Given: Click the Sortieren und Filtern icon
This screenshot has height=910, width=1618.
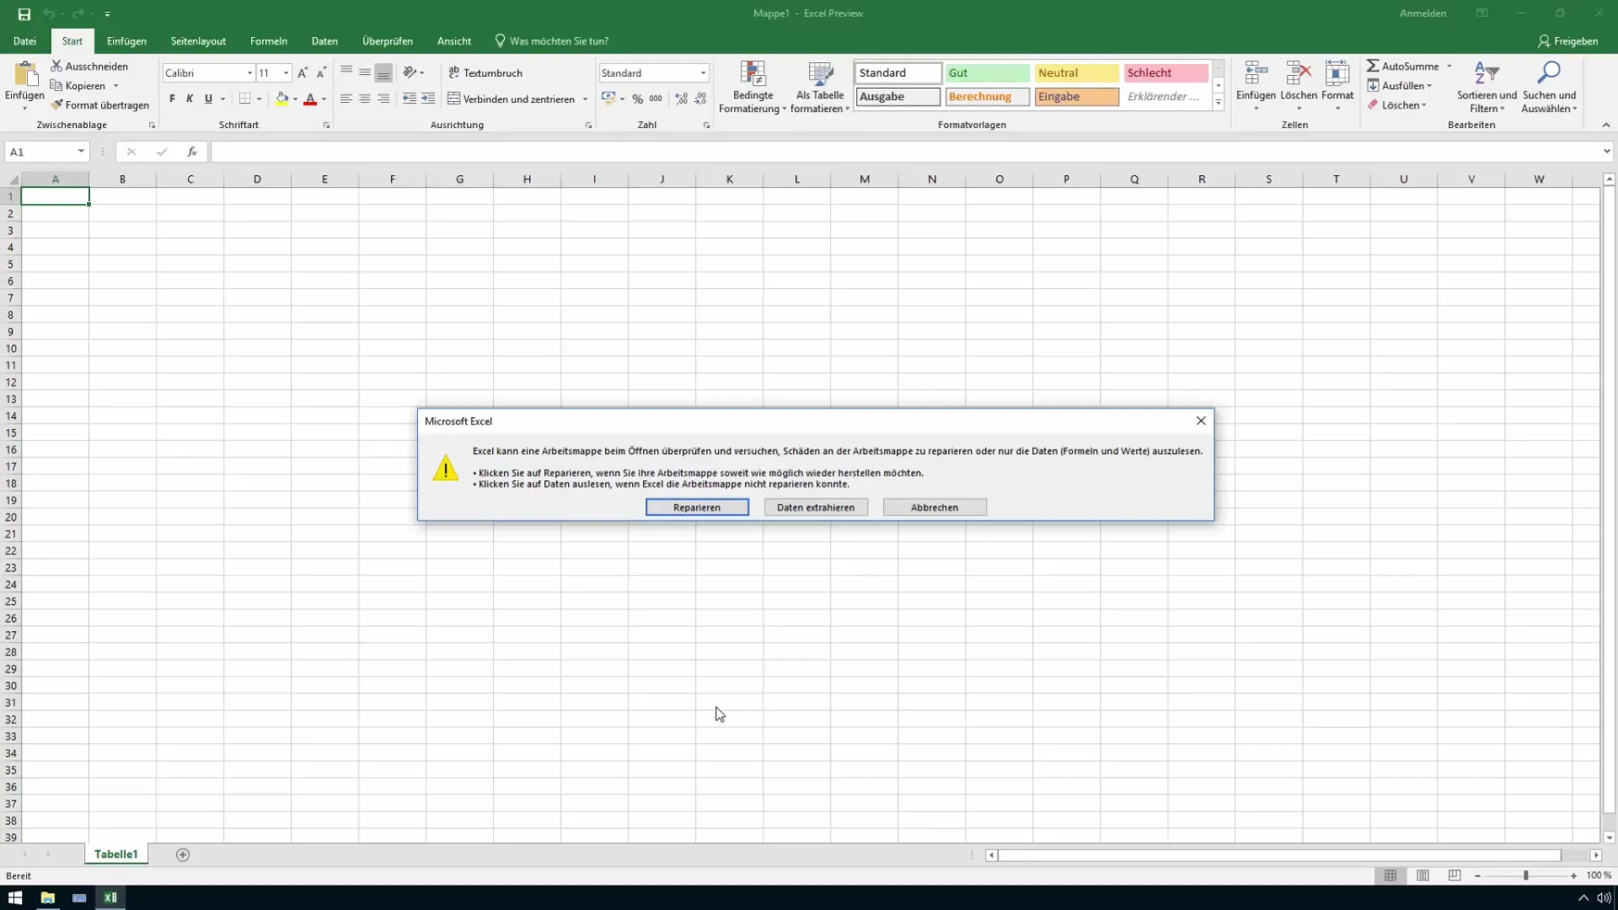Looking at the screenshot, I should (x=1486, y=74).
